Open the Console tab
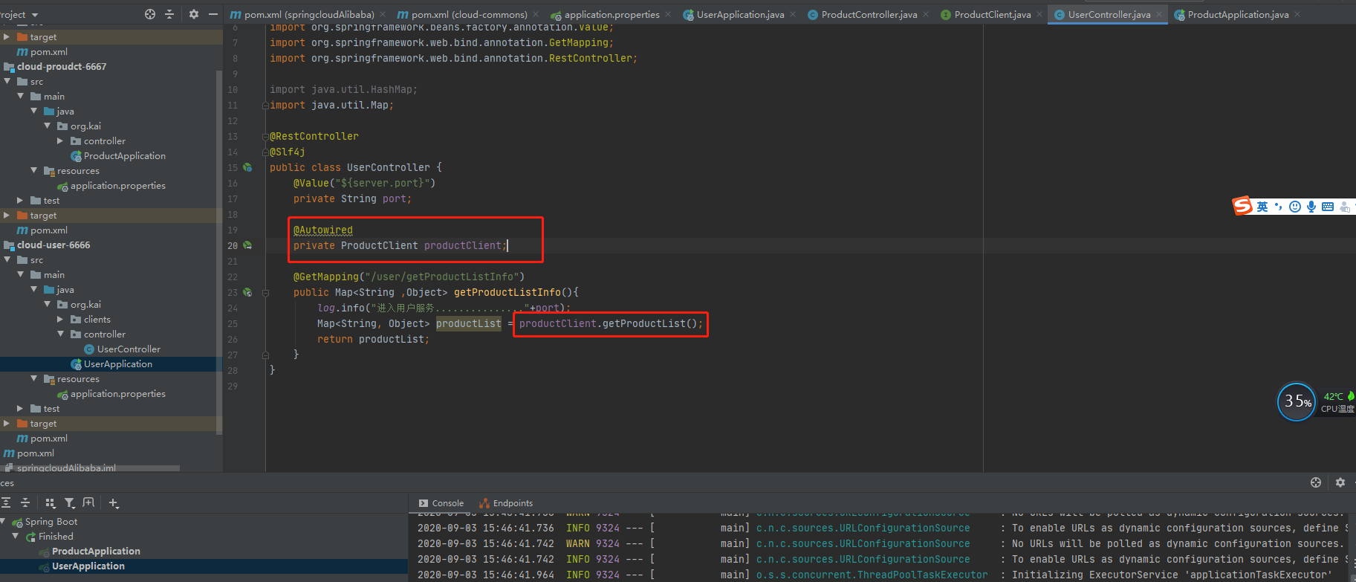1356x582 pixels. coord(441,503)
